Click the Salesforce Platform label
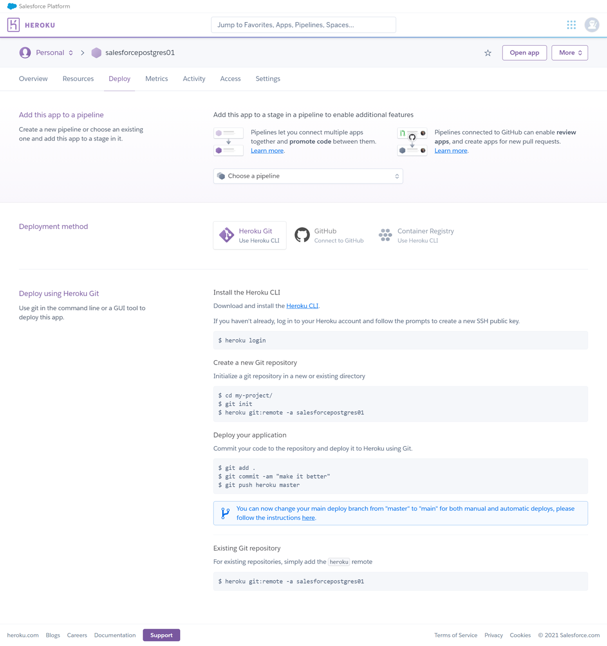 [44, 6]
